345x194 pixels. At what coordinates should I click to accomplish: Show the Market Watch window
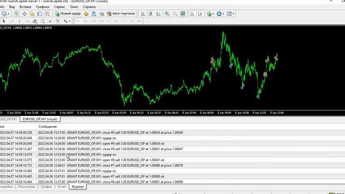[x=17, y=13]
